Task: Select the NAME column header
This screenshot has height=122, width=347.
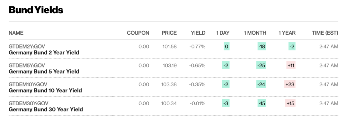Action: 16,33
